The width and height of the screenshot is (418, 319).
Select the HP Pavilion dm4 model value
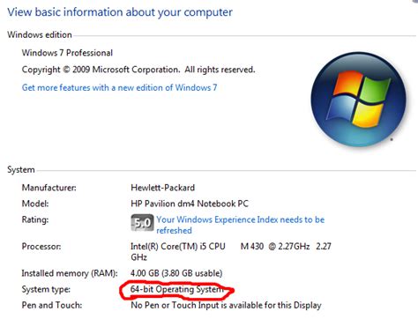(190, 204)
